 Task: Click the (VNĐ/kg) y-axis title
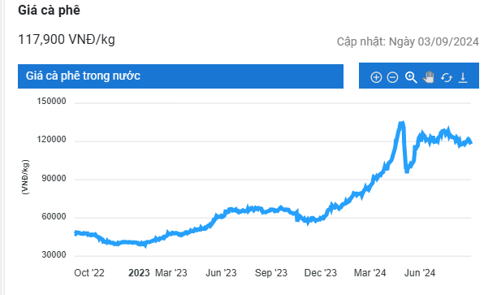pos(25,177)
